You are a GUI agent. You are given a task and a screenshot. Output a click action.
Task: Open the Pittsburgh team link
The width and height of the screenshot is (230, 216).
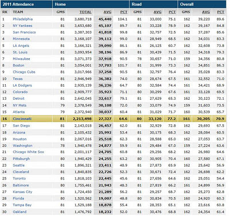(x=21, y=159)
